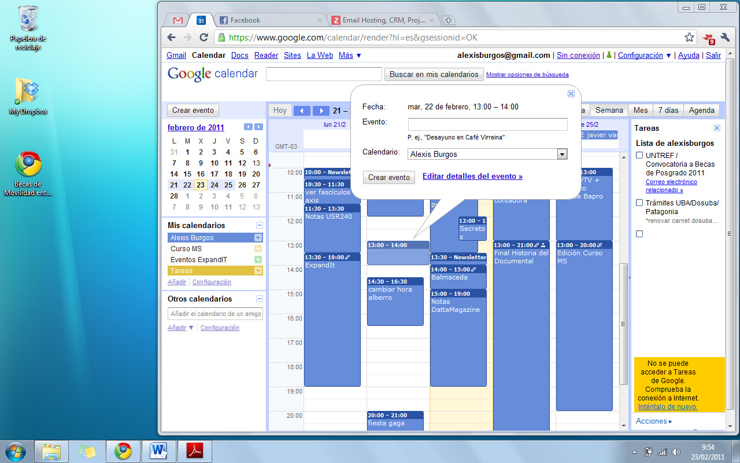Open a new tab with the plus button
Viewport: 740px width, 463px height.
coord(449,20)
